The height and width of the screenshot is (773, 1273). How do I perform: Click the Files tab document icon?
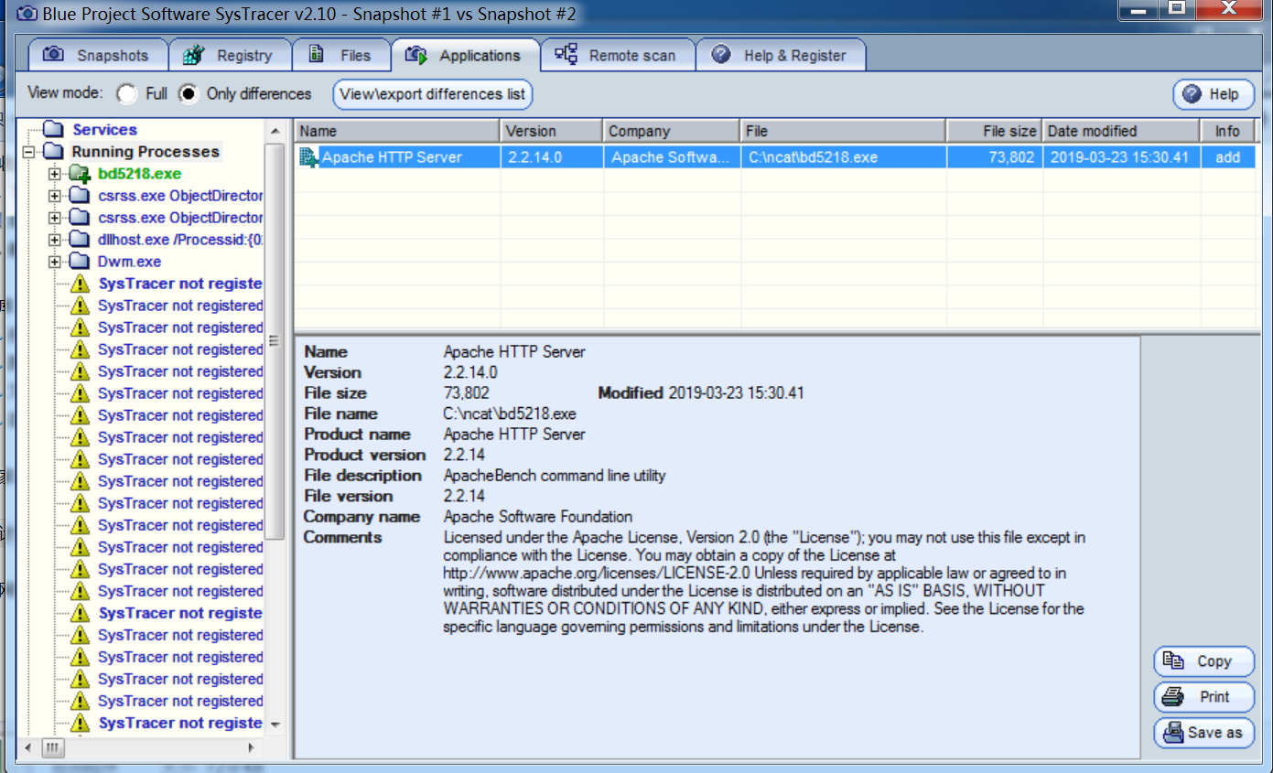tap(317, 54)
